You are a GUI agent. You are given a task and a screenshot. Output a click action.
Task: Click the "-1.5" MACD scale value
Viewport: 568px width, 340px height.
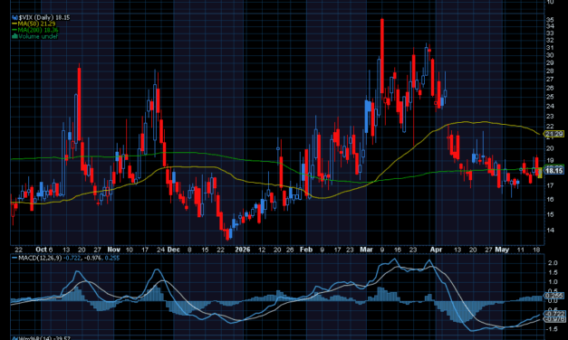click(x=552, y=329)
